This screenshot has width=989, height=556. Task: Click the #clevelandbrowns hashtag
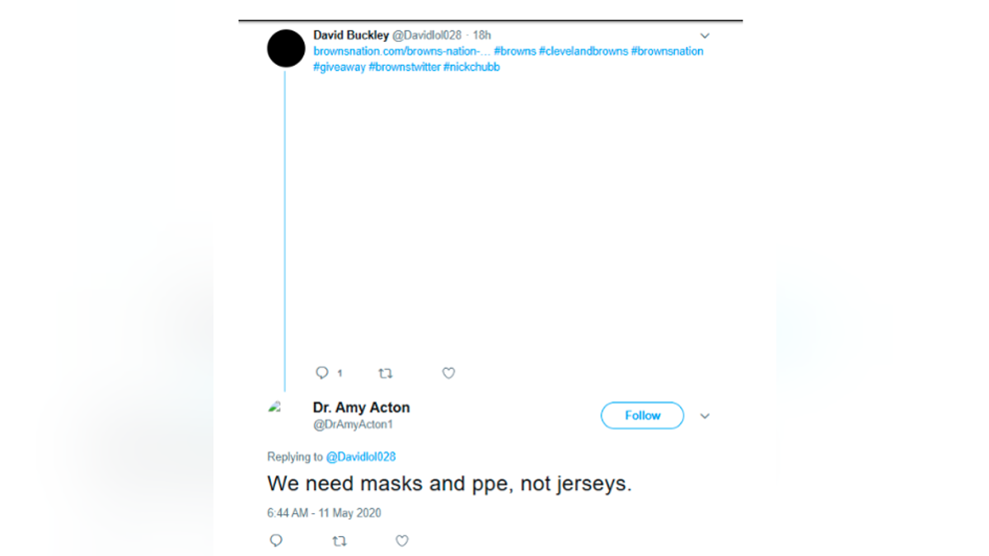point(584,51)
